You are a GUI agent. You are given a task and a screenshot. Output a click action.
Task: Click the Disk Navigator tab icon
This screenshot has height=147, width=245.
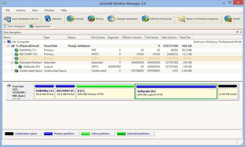pyautogui.click(x=5, y=26)
